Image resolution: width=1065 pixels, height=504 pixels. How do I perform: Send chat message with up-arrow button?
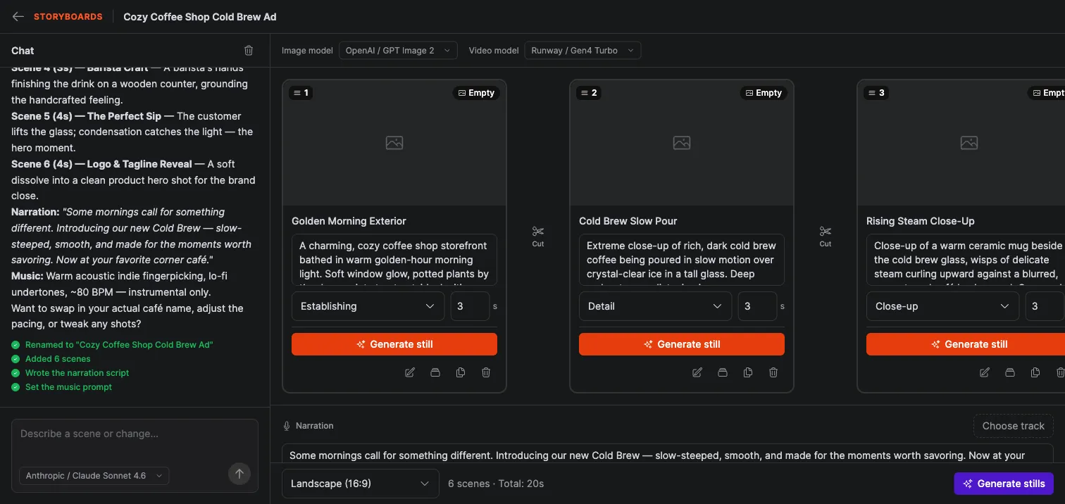[239, 474]
